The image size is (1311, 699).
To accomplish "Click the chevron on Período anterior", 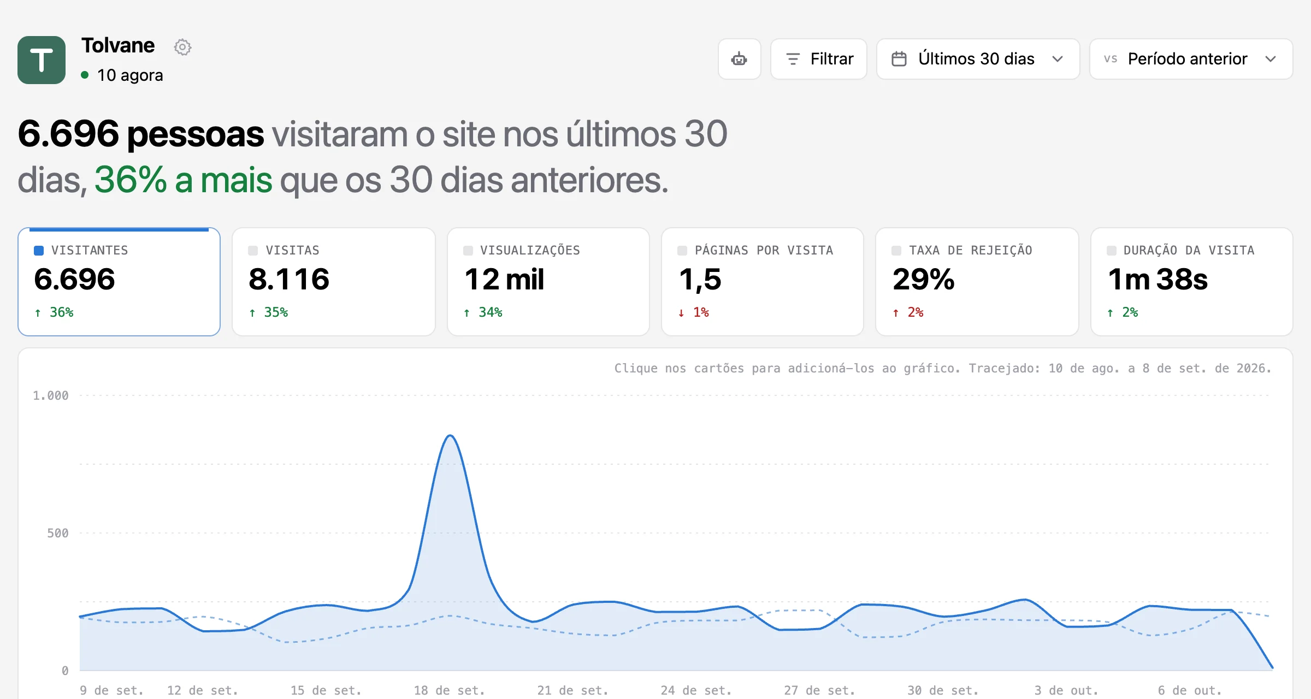I will [x=1271, y=59].
